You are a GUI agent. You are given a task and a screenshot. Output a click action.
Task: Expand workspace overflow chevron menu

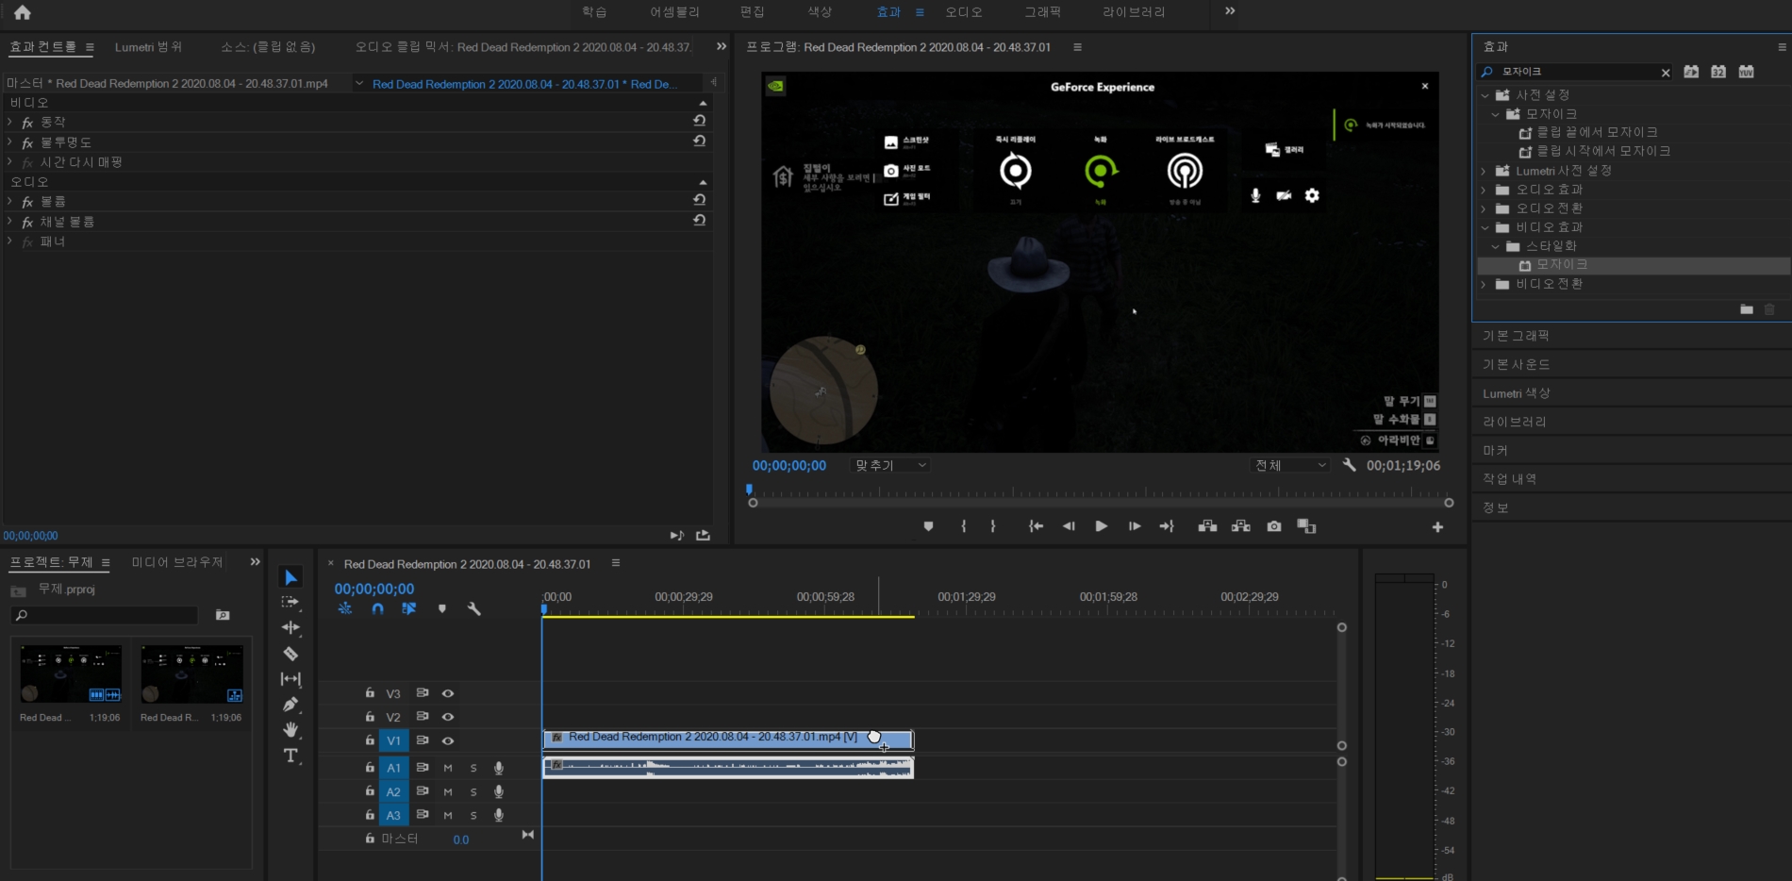coord(1230,11)
